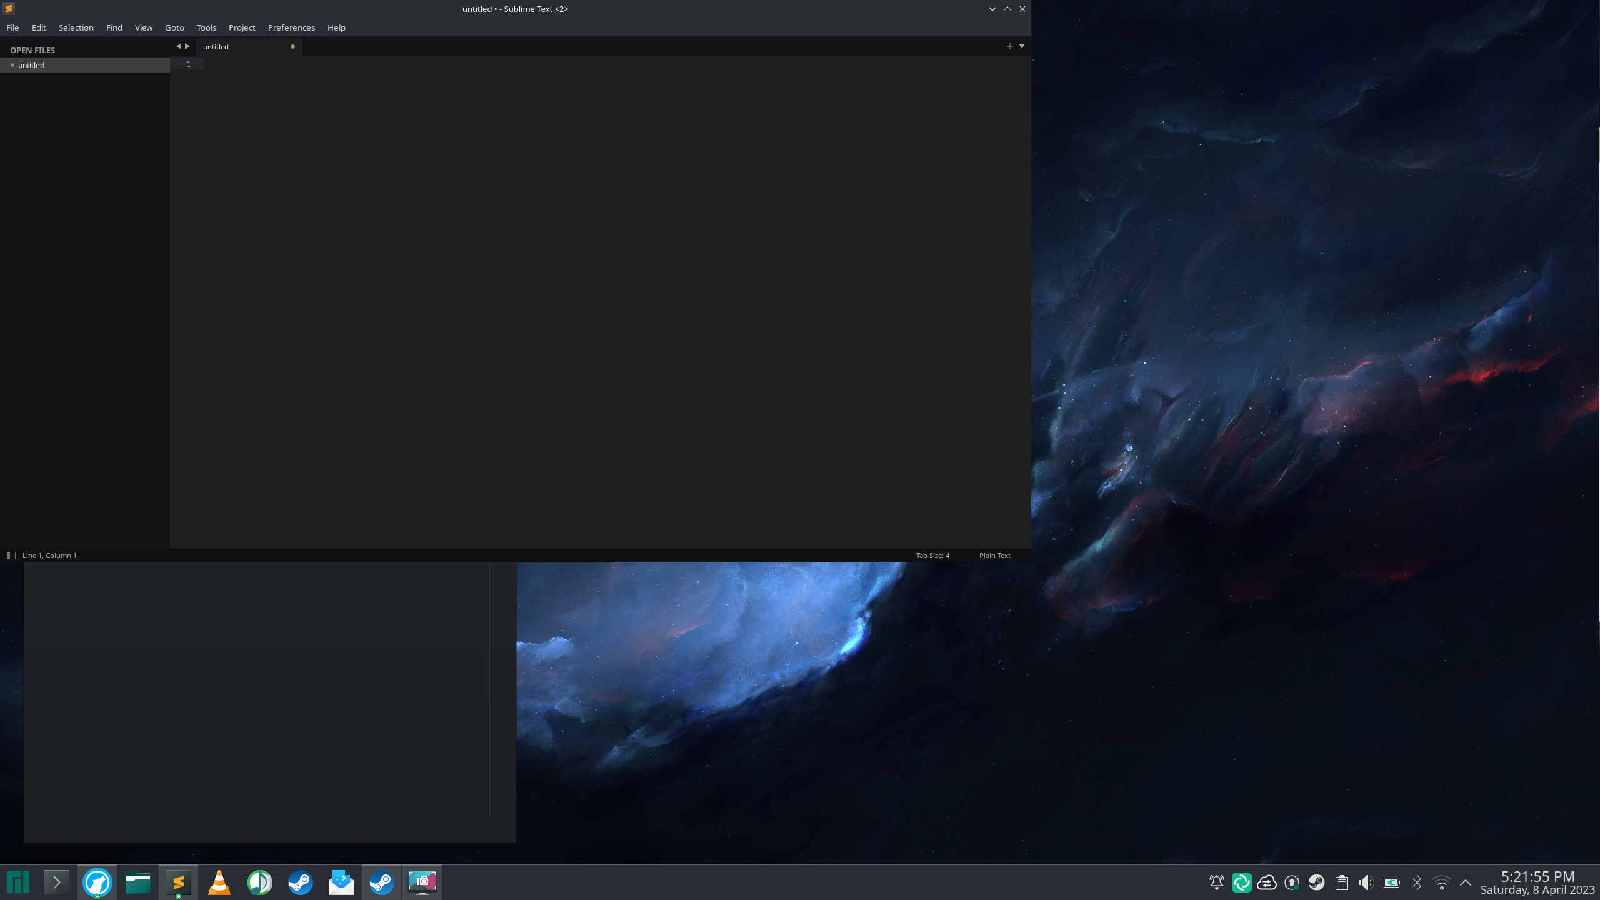Open the mail client envelope icon
Image resolution: width=1600 pixels, height=900 pixels.
pos(341,882)
